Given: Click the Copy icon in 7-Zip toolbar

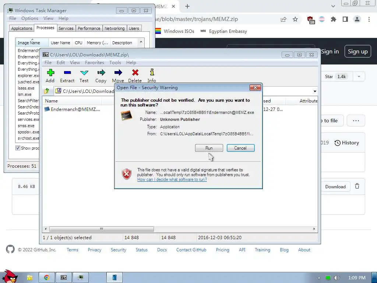Looking at the screenshot, I should coord(101,73).
